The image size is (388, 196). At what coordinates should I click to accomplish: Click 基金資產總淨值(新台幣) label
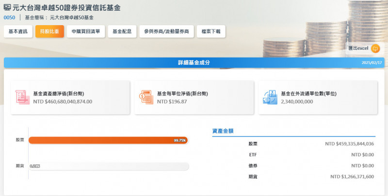(x=59, y=94)
